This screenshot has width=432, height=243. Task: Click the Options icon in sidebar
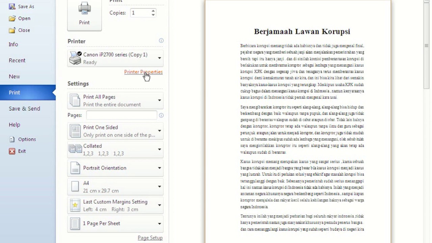12,139
